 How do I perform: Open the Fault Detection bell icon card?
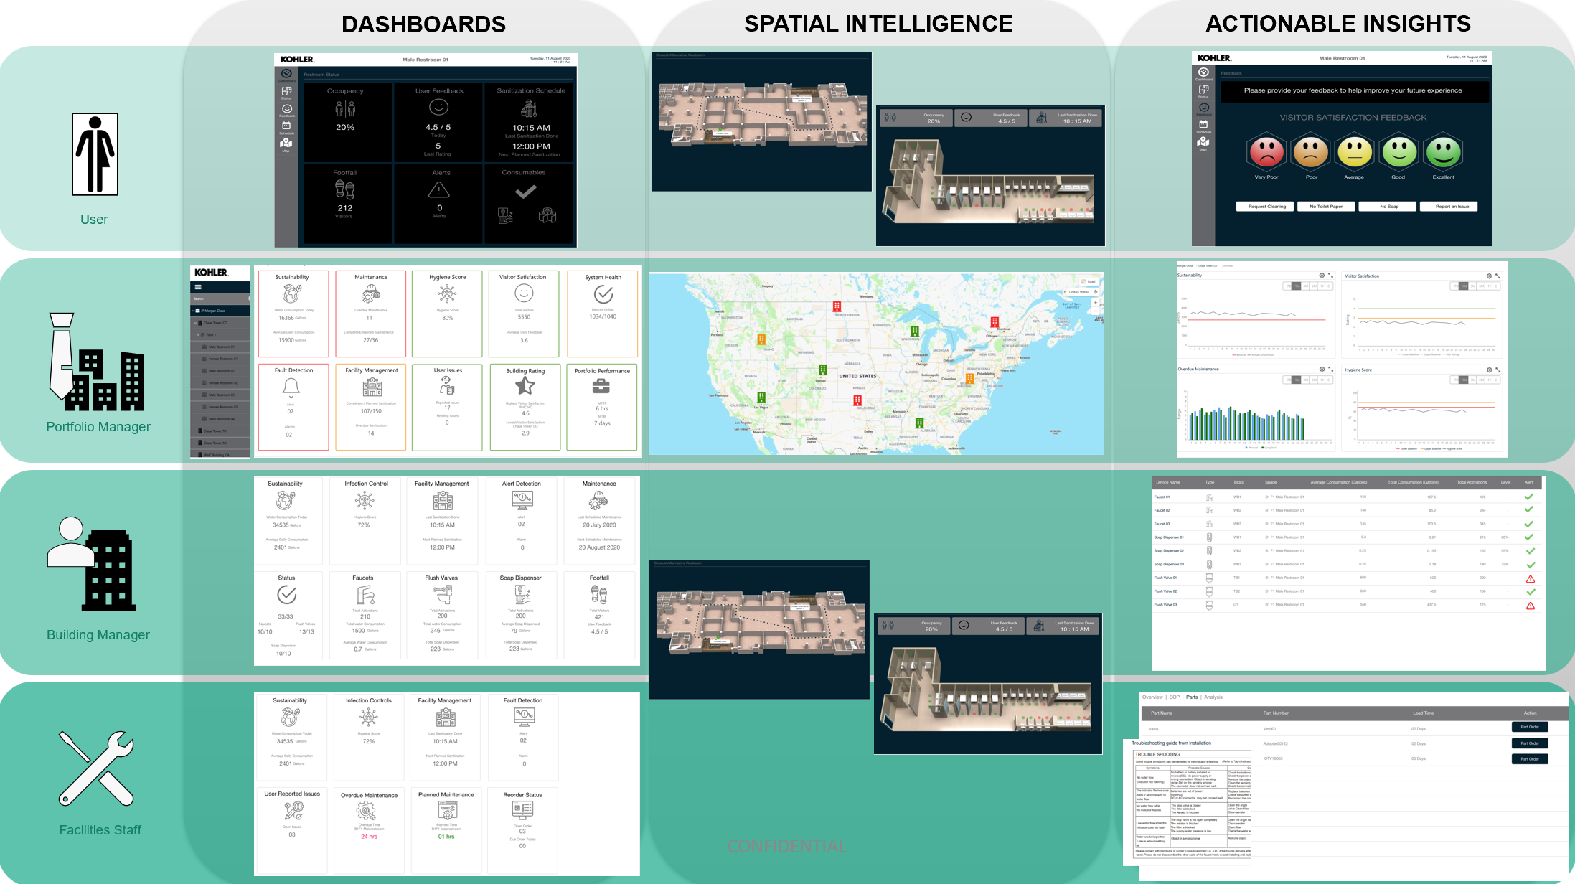(291, 387)
